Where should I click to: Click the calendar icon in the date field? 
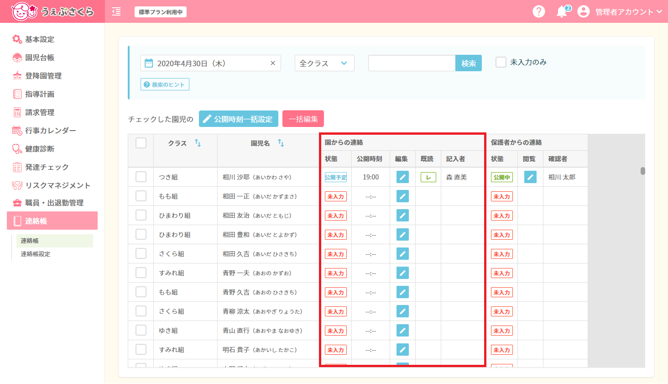click(149, 63)
